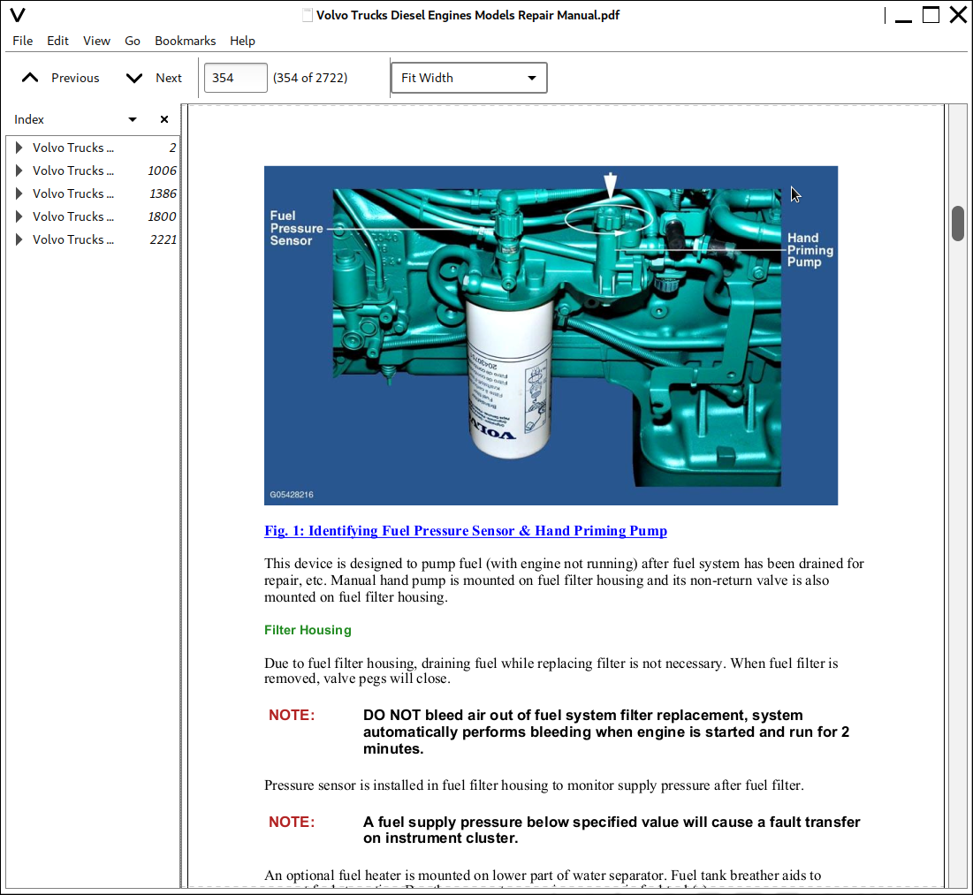Image resolution: width=973 pixels, height=895 pixels.
Task: Maximize the document viewer window
Action: pos(931,15)
